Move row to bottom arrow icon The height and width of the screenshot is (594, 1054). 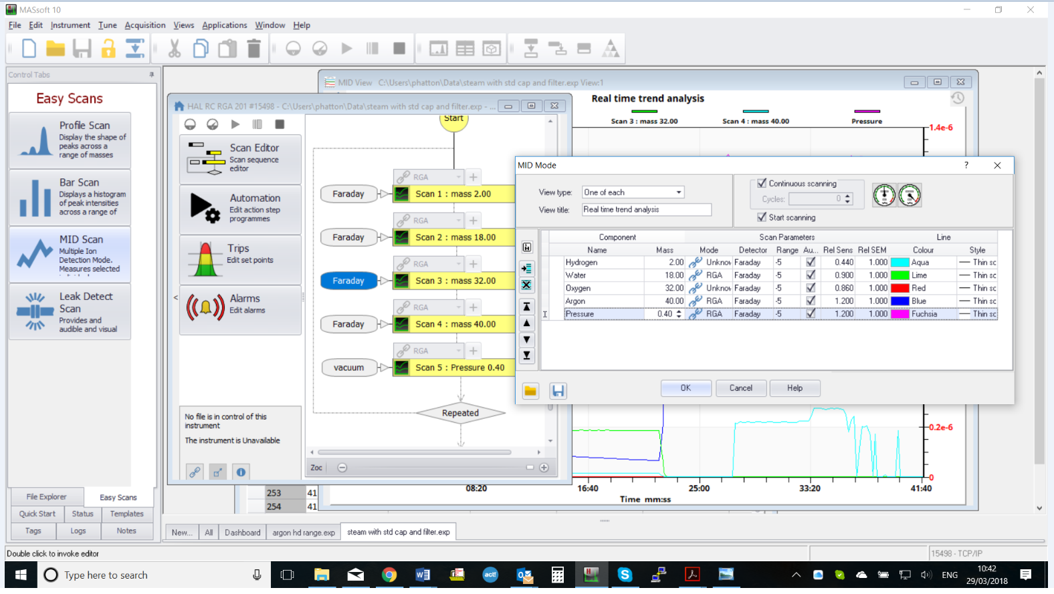pos(527,355)
